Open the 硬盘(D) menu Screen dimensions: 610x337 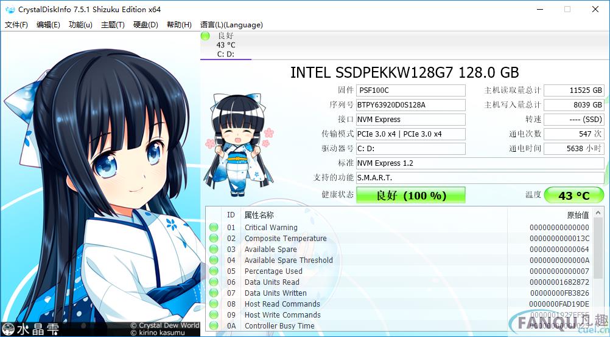(x=145, y=25)
